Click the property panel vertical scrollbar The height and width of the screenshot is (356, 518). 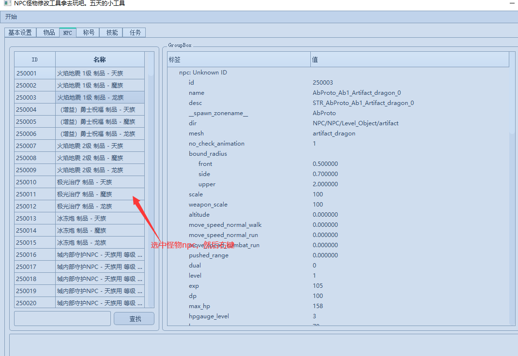point(512,188)
